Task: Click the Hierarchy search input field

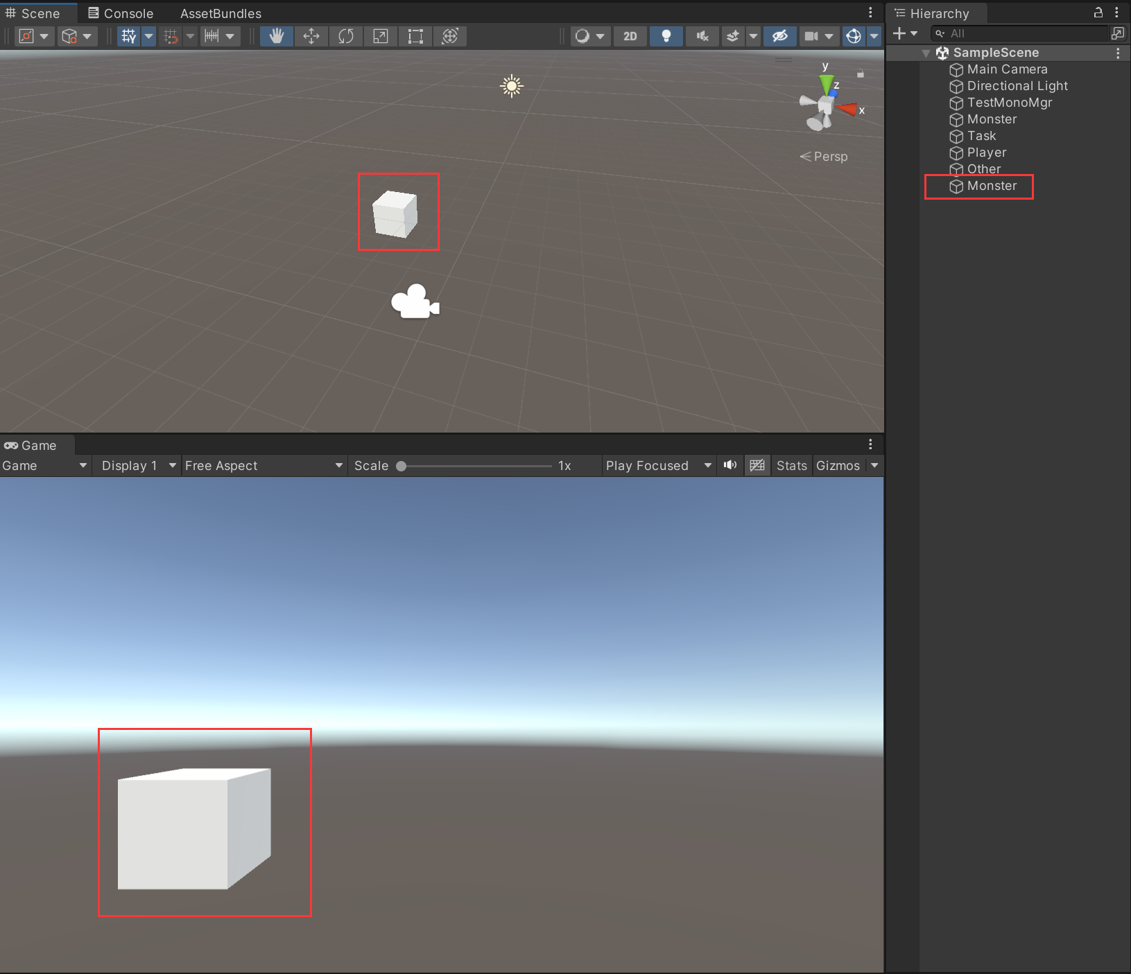Action: coord(1019,33)
